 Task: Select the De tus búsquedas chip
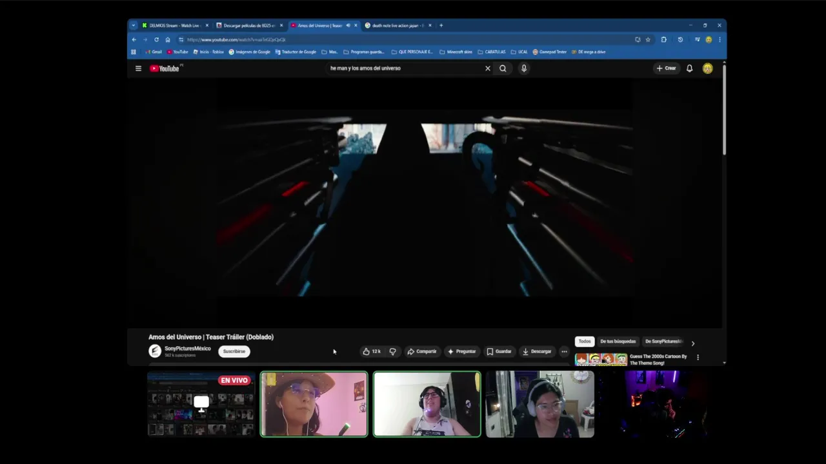tap(618, 342)
